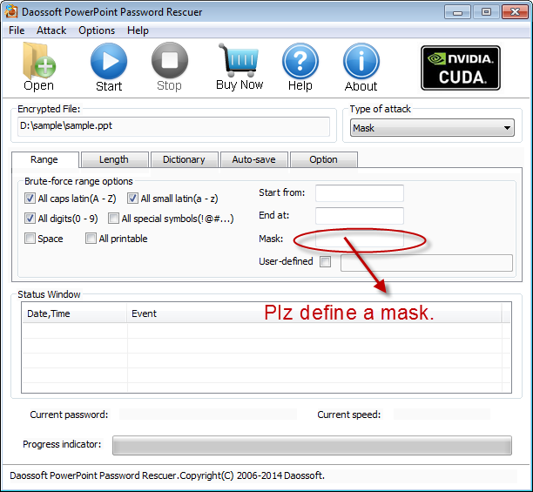Start the password attack

click(109, 61)
